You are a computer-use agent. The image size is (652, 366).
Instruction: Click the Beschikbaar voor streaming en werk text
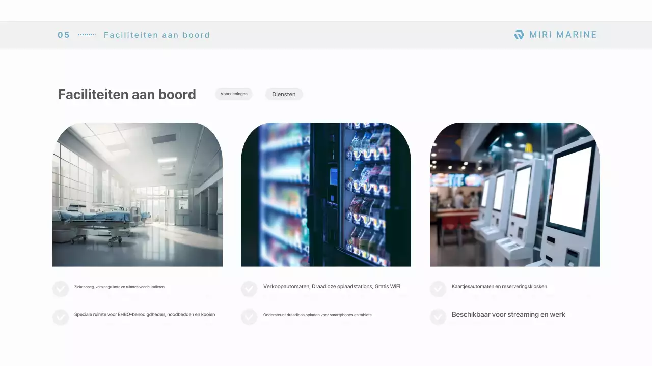pyautogui.click(x=508, y=314)
